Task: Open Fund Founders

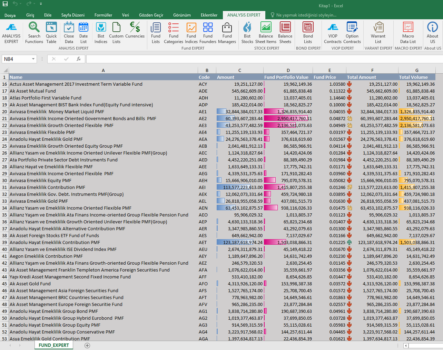Action: [x=208, y=33]
